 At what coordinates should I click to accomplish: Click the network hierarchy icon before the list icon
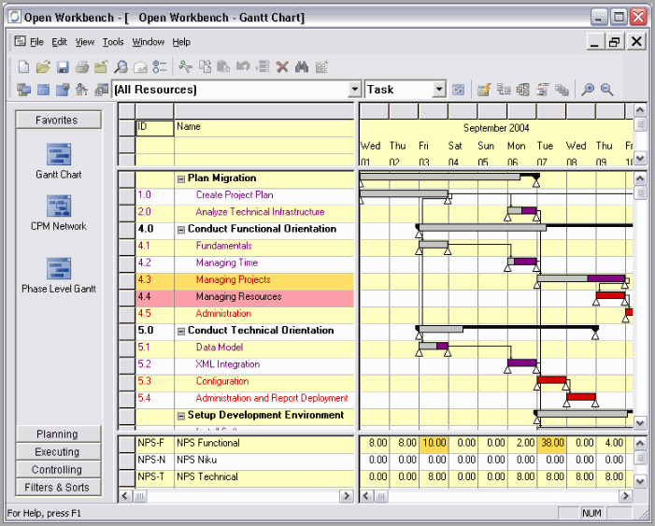point(523,90)
